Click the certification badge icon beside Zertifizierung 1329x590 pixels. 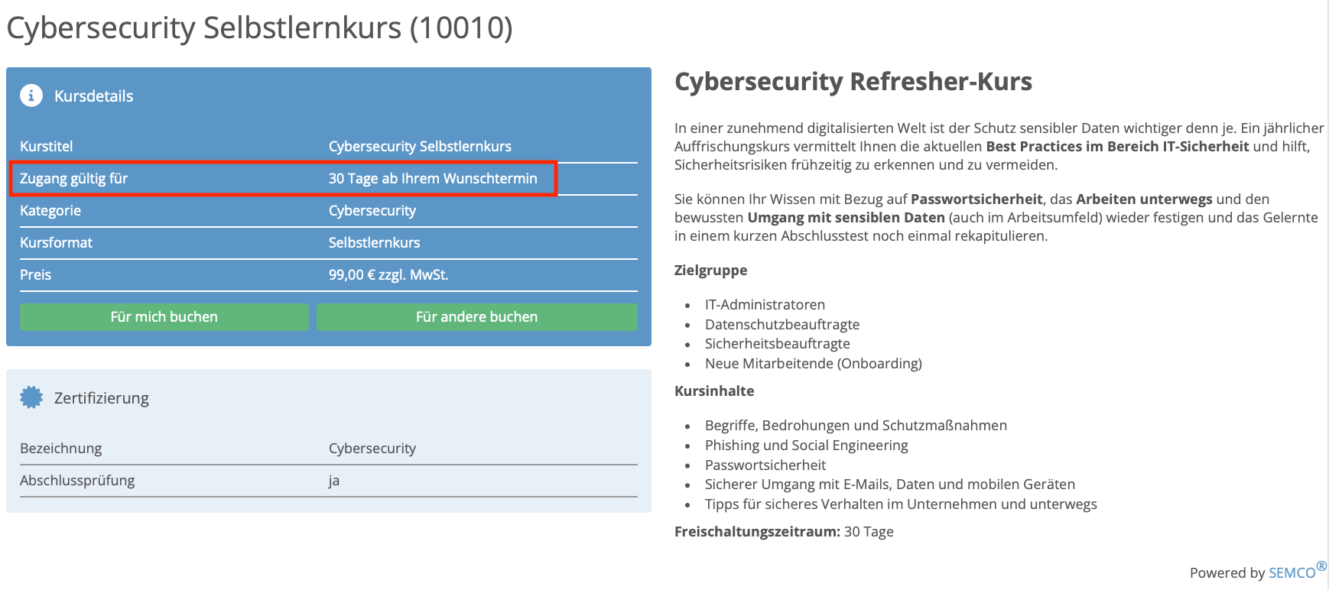coord(31,397)
